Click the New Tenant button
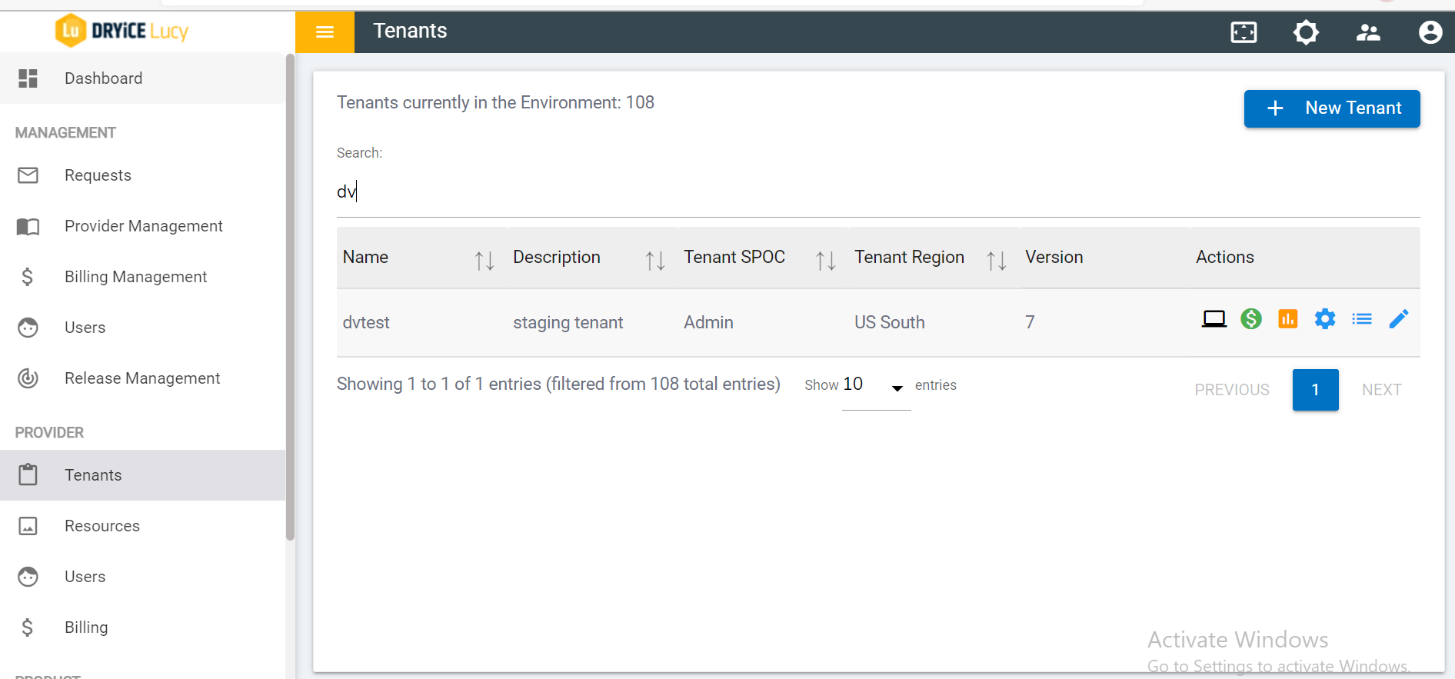 click(x=1331, y=108)
